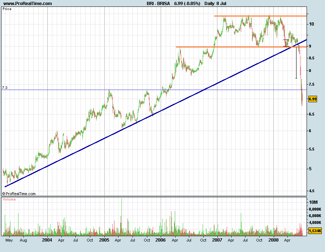Viewport: 325px width, 252px height.
Task: Click the Apr label within year 2004
Action: (61, 240)
